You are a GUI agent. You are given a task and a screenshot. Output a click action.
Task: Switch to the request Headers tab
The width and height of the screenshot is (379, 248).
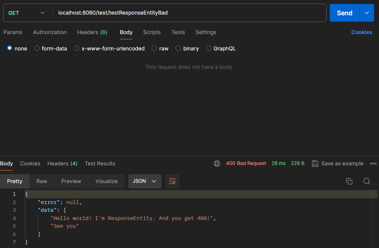92,32
